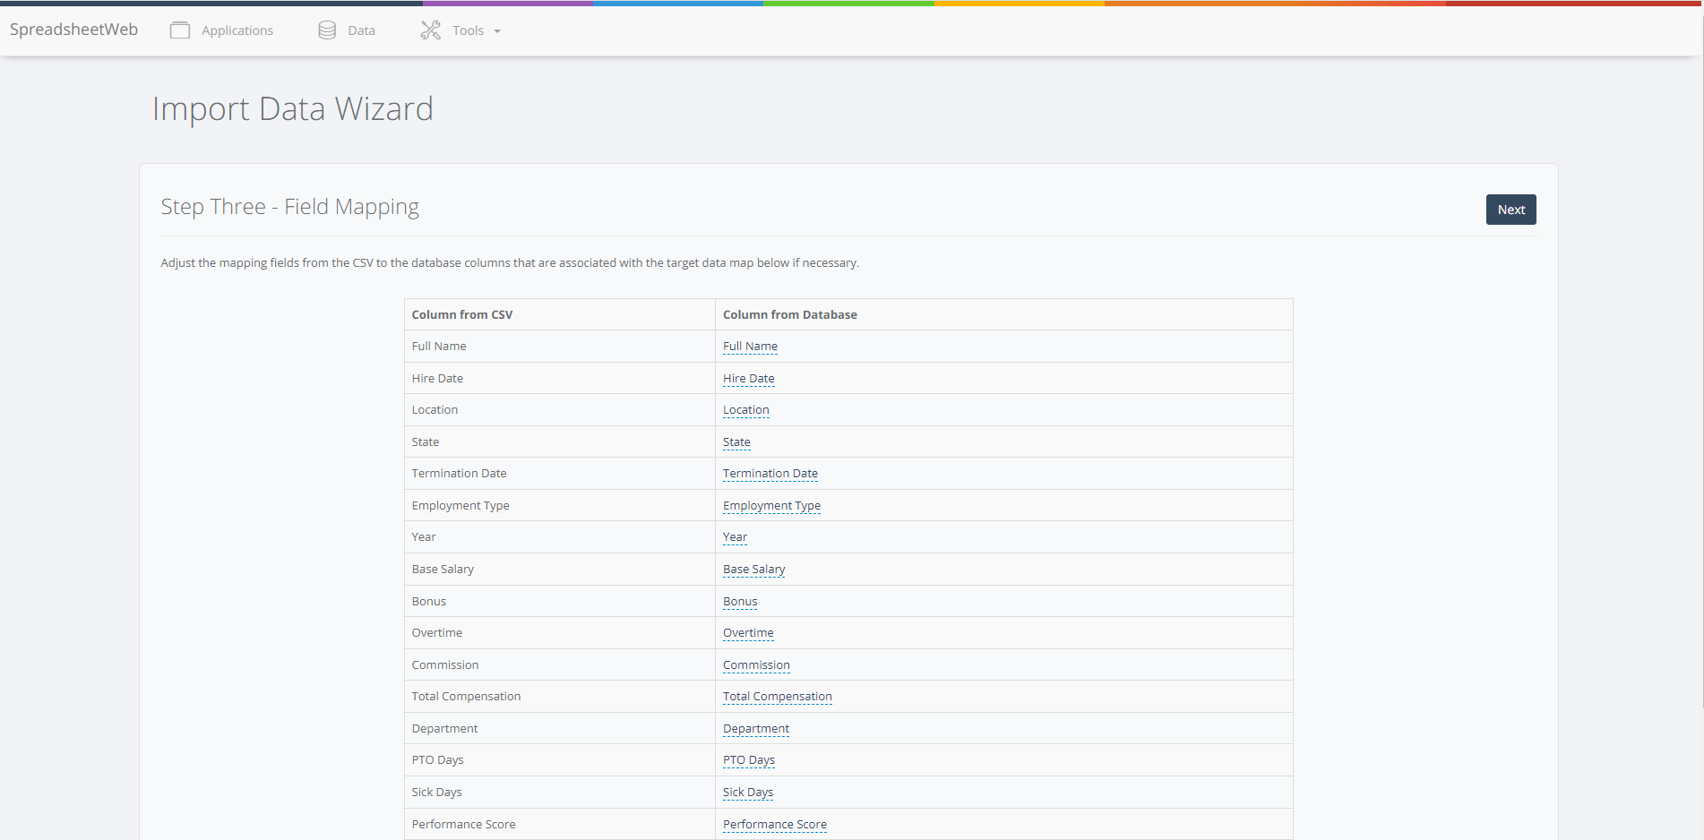Edit the Commission database mapping
Screen dimensions: 1704x840
point(756,665)
